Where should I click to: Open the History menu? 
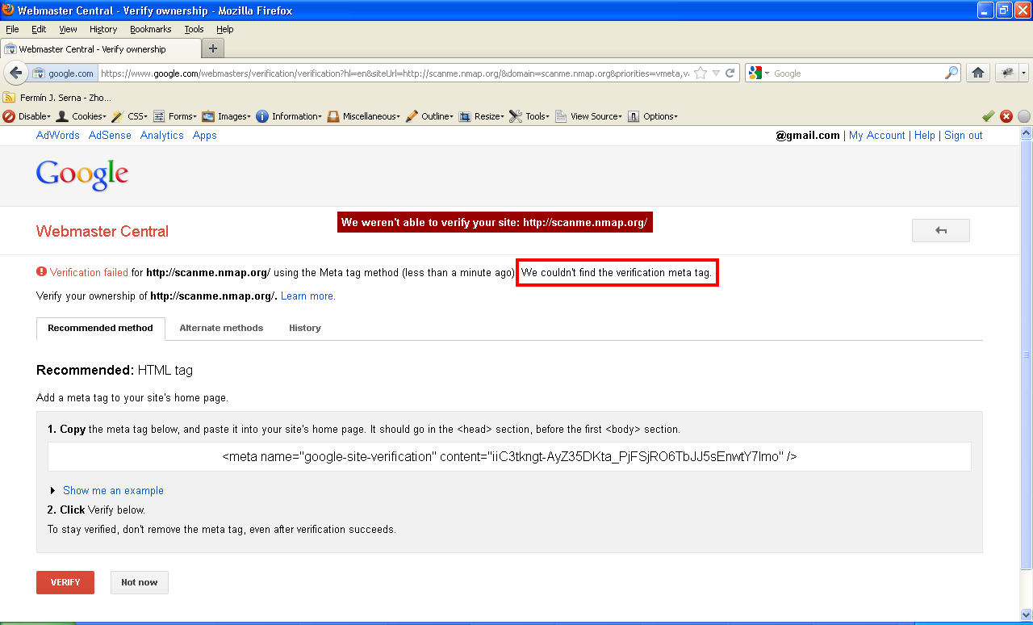click(x=103, y=29)
